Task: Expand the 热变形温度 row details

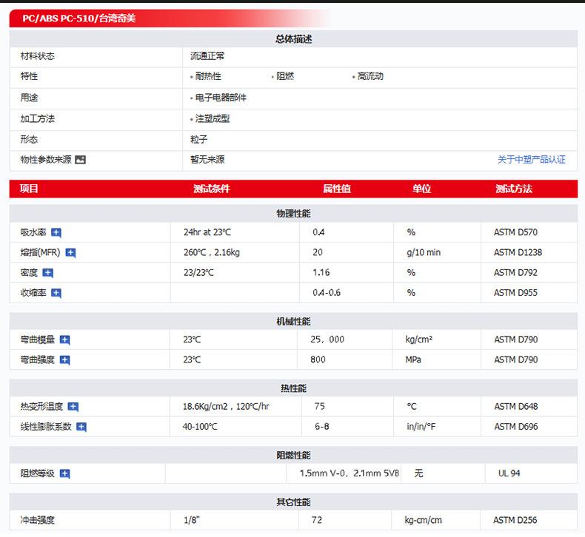Action: (x=73, y=407)
